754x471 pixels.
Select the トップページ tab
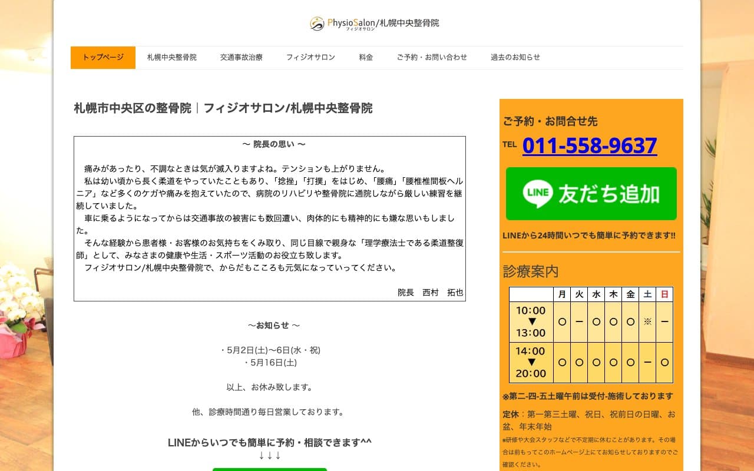tap(102, 57)
